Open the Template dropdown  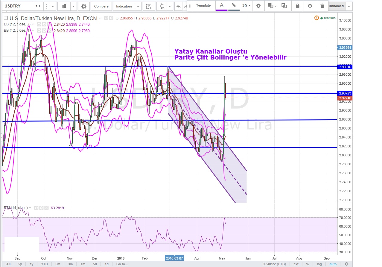tap(205, 6)
